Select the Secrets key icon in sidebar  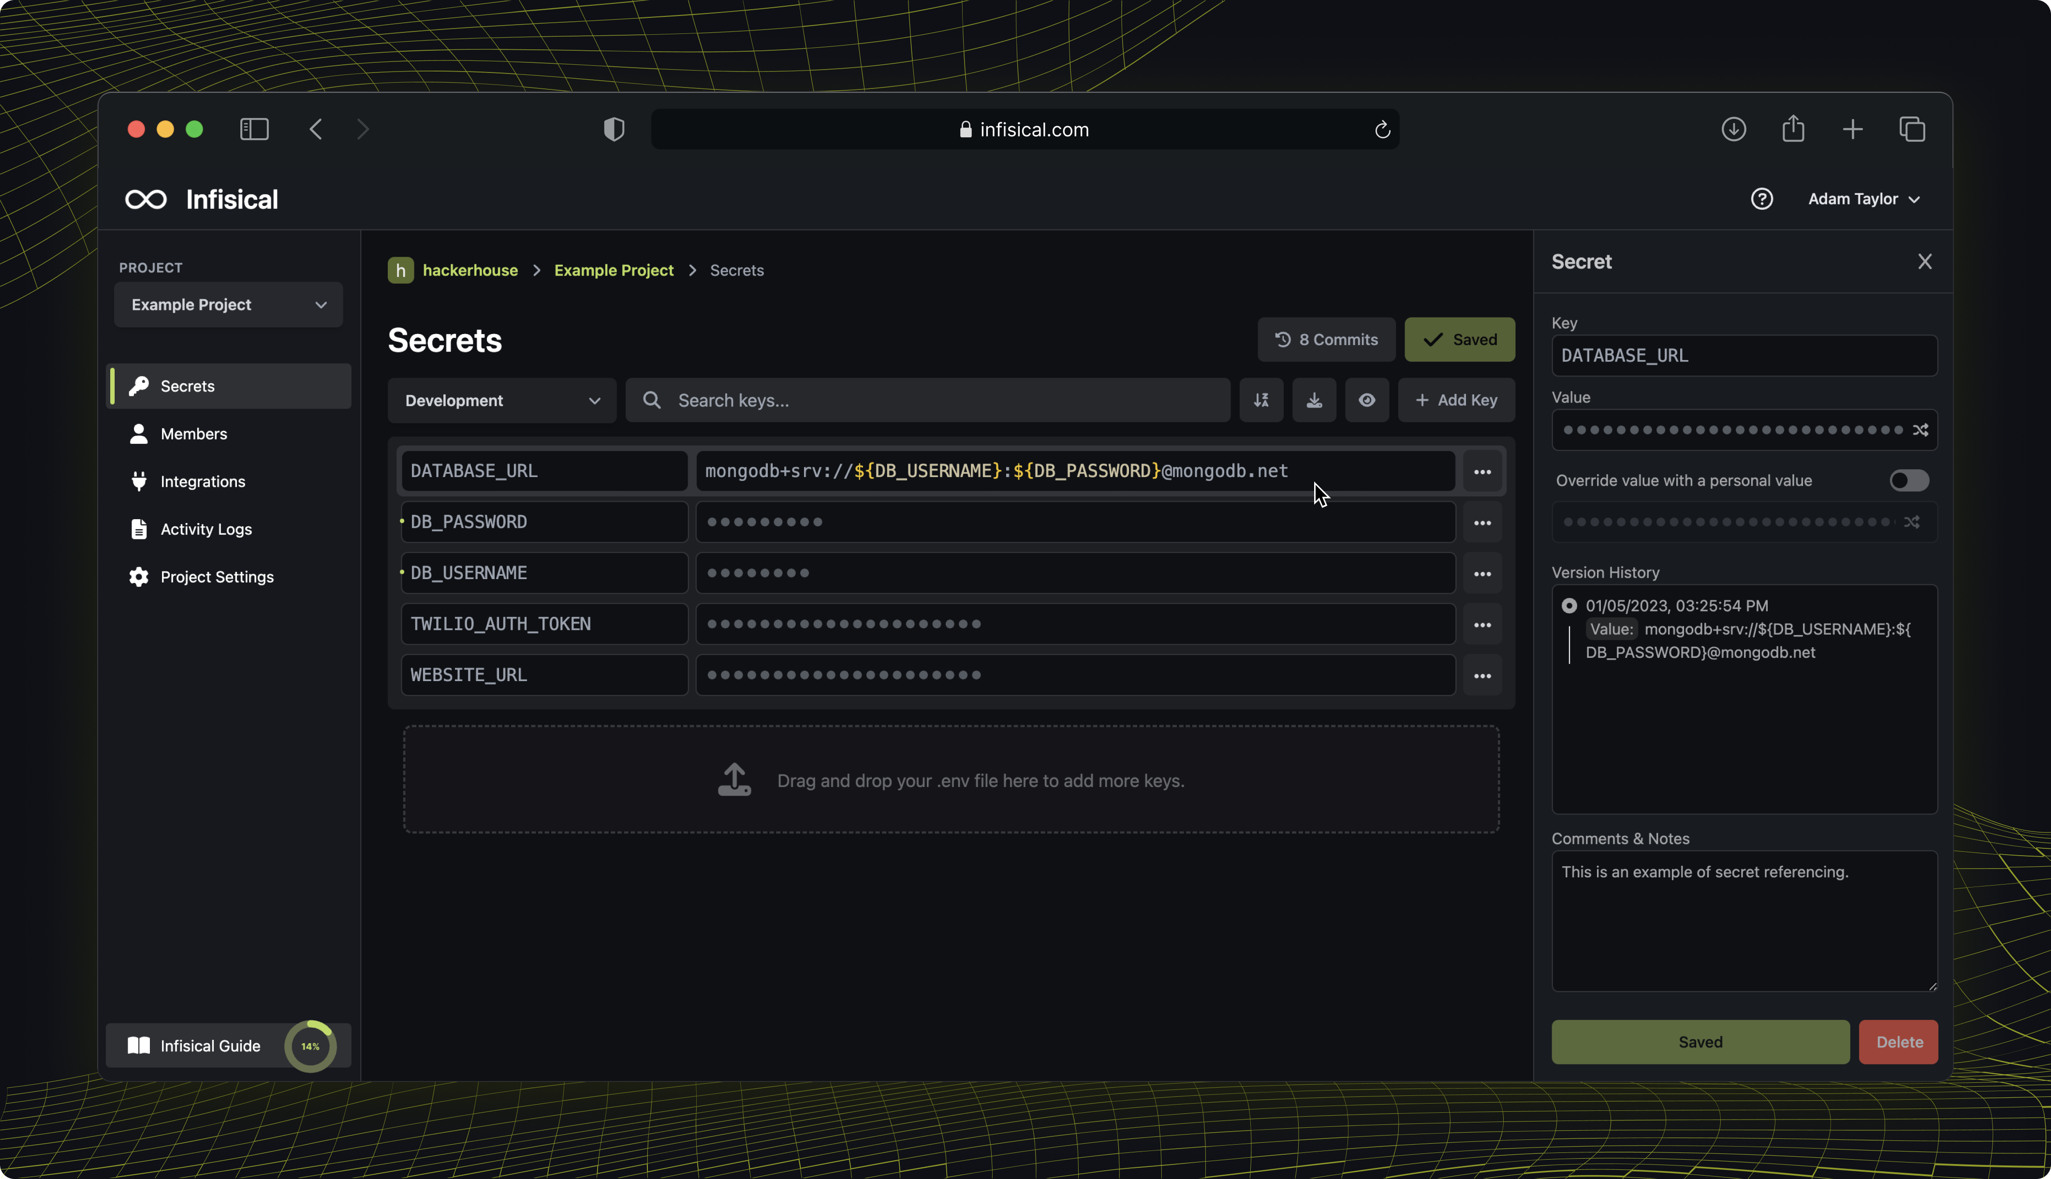tap(139, 385)
